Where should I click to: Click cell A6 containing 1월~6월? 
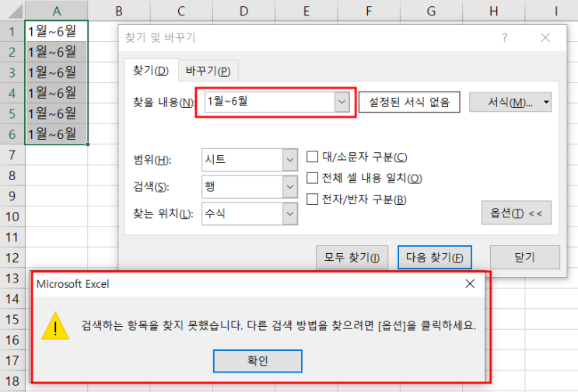[56, 134]
